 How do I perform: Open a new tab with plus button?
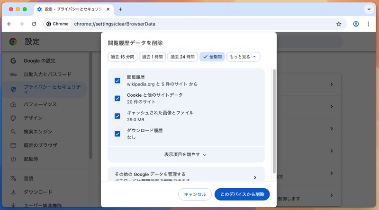tap(120, 9)
